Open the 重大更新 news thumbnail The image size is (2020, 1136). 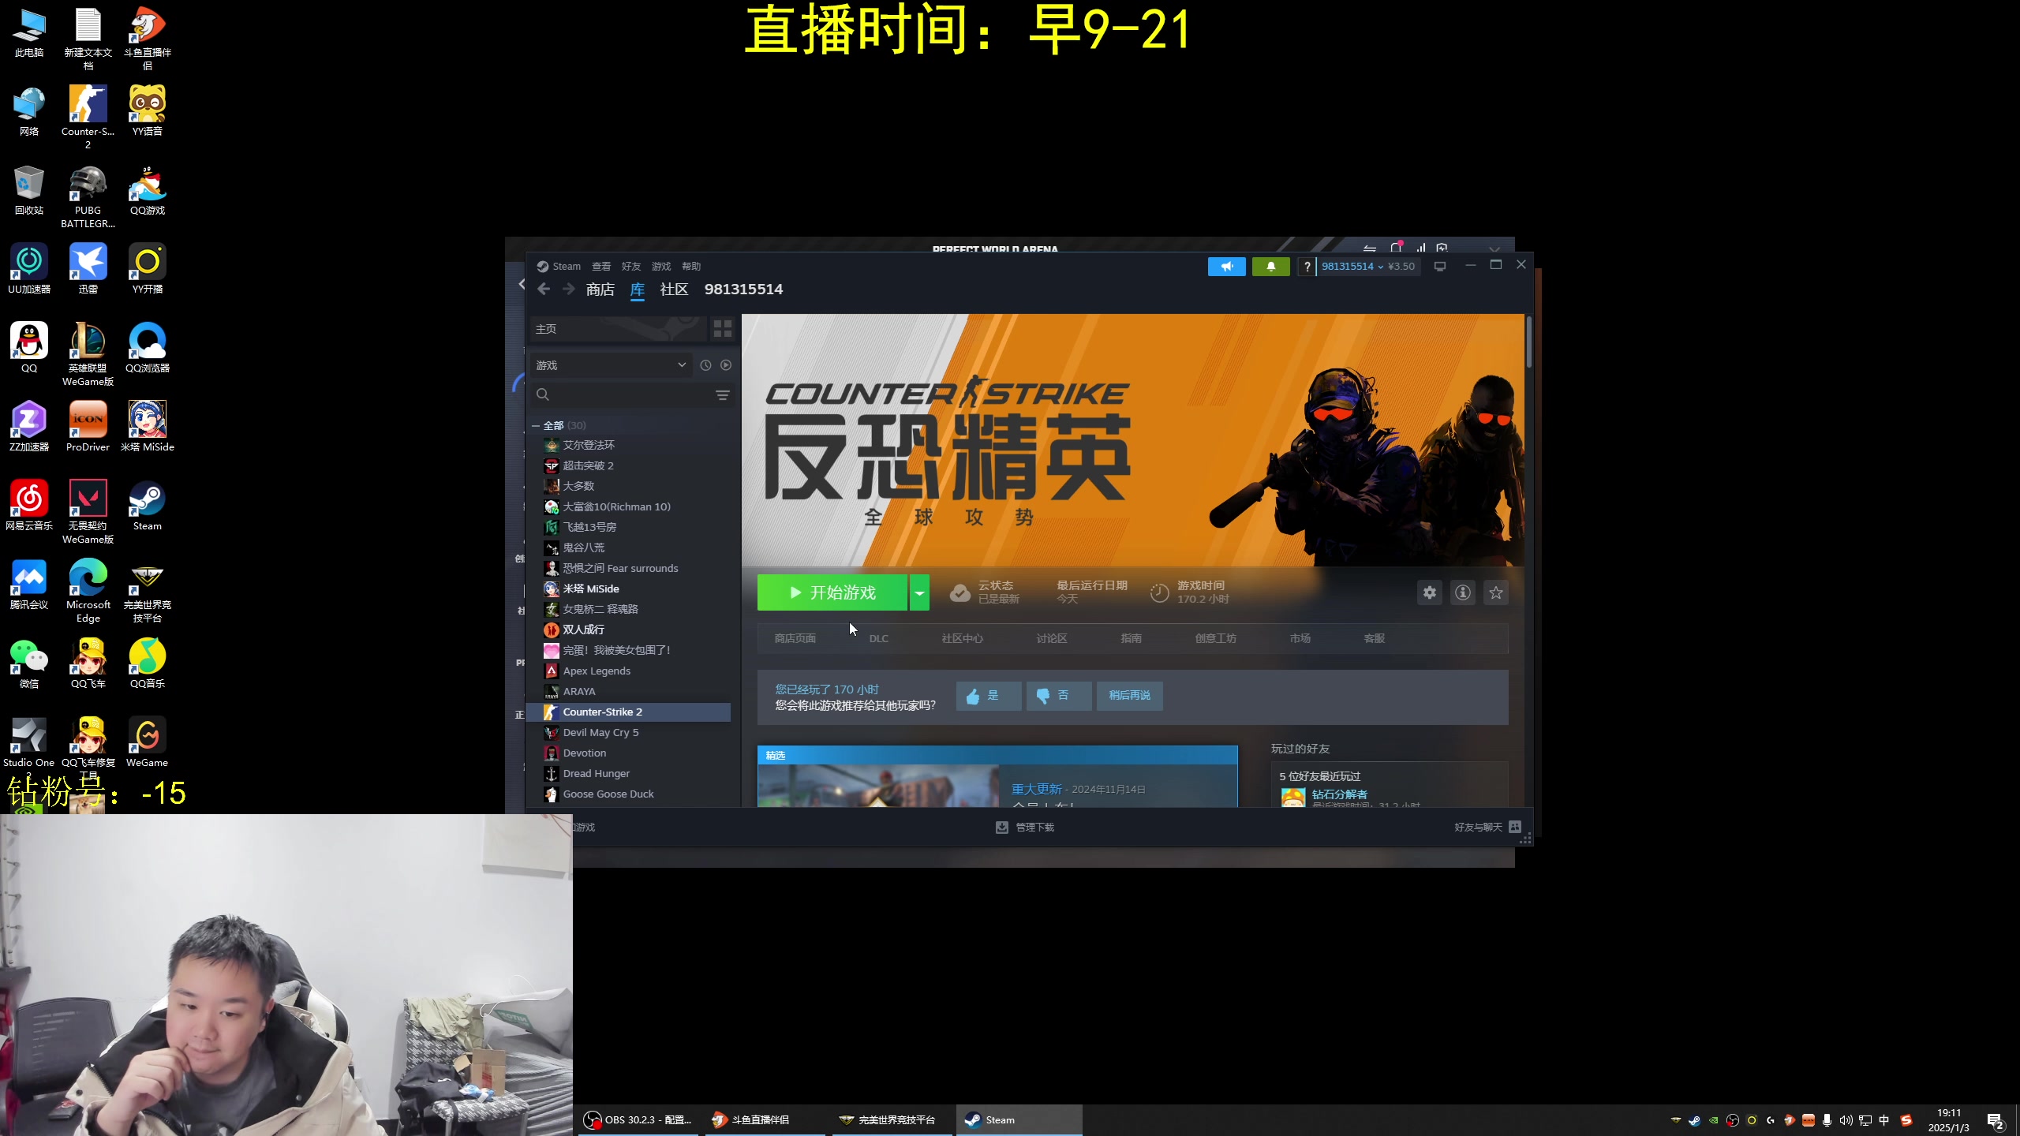[878, 786]
